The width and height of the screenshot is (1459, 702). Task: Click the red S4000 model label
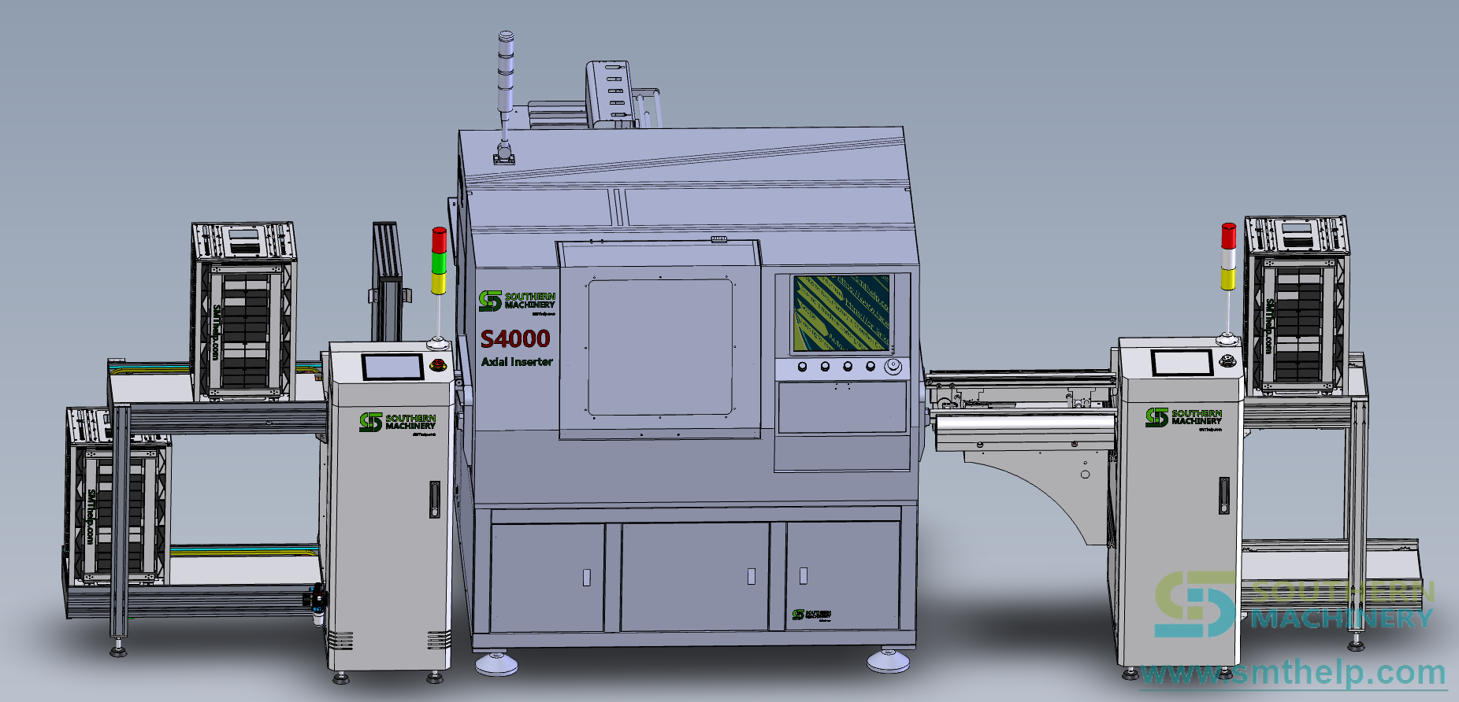[515, 338]
